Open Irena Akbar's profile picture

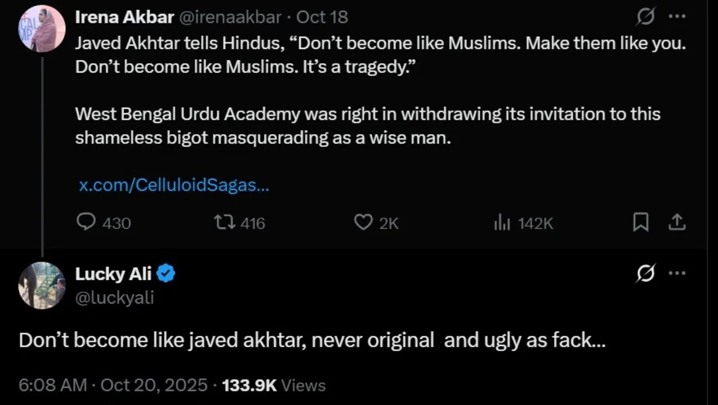click(x=42, y=29)
